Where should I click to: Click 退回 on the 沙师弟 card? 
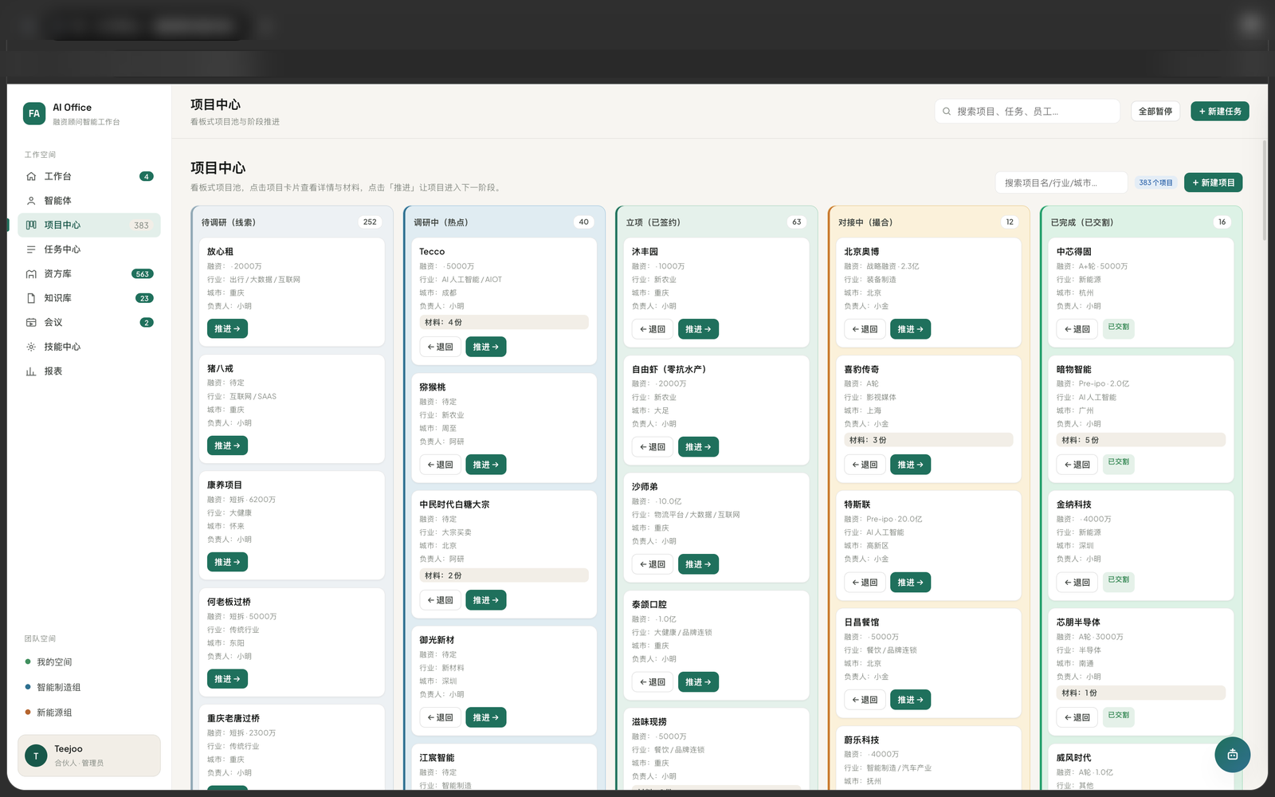653,564
